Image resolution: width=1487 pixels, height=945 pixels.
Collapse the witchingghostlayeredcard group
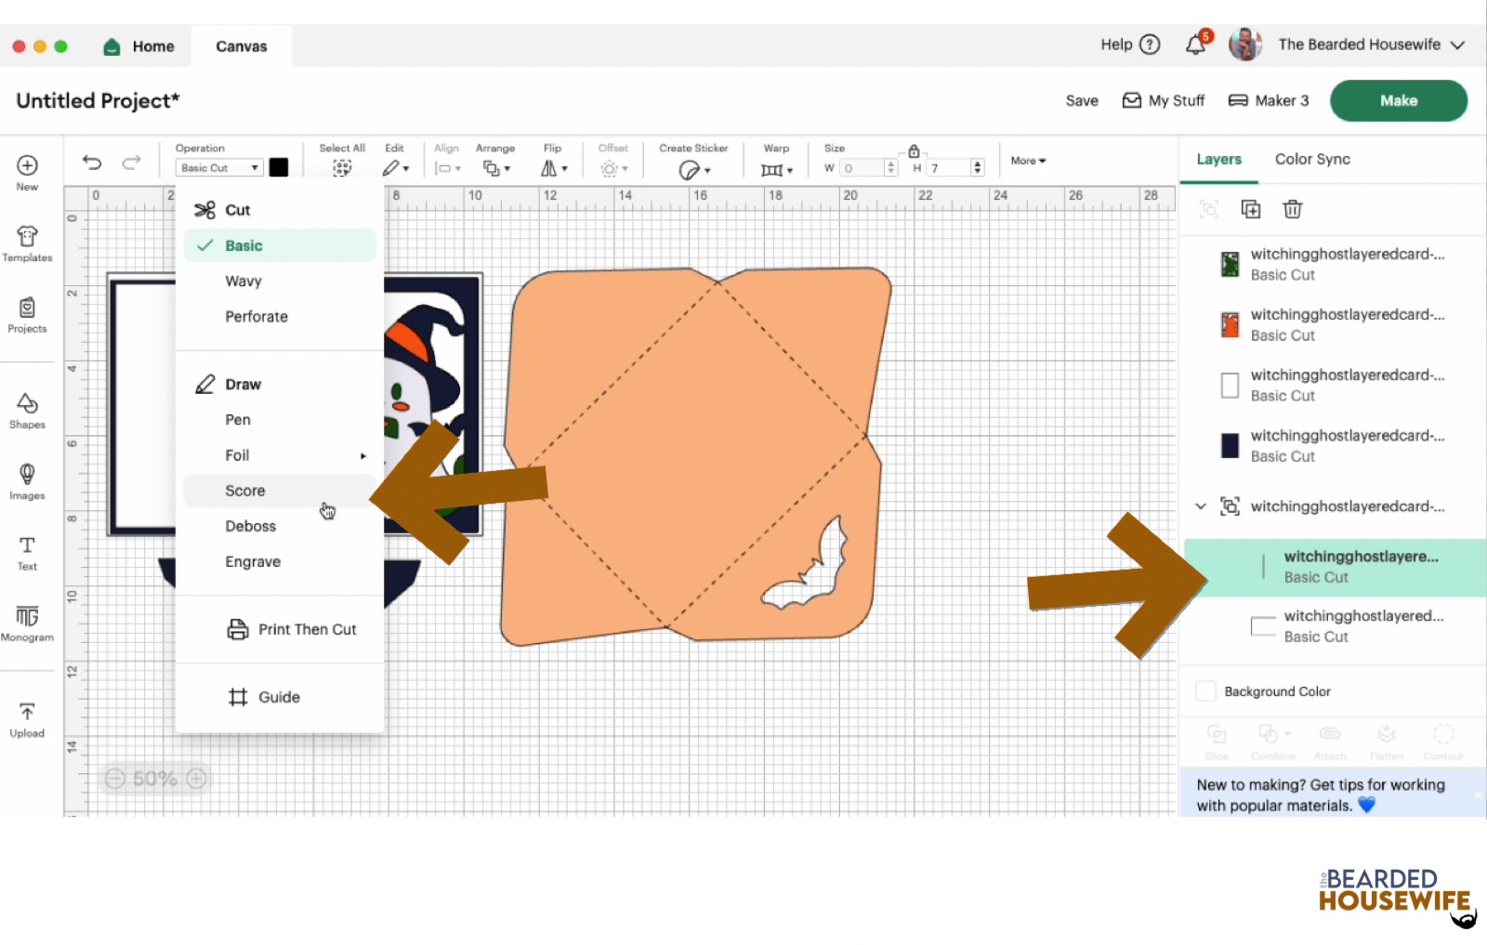(x=1200, y=506)
